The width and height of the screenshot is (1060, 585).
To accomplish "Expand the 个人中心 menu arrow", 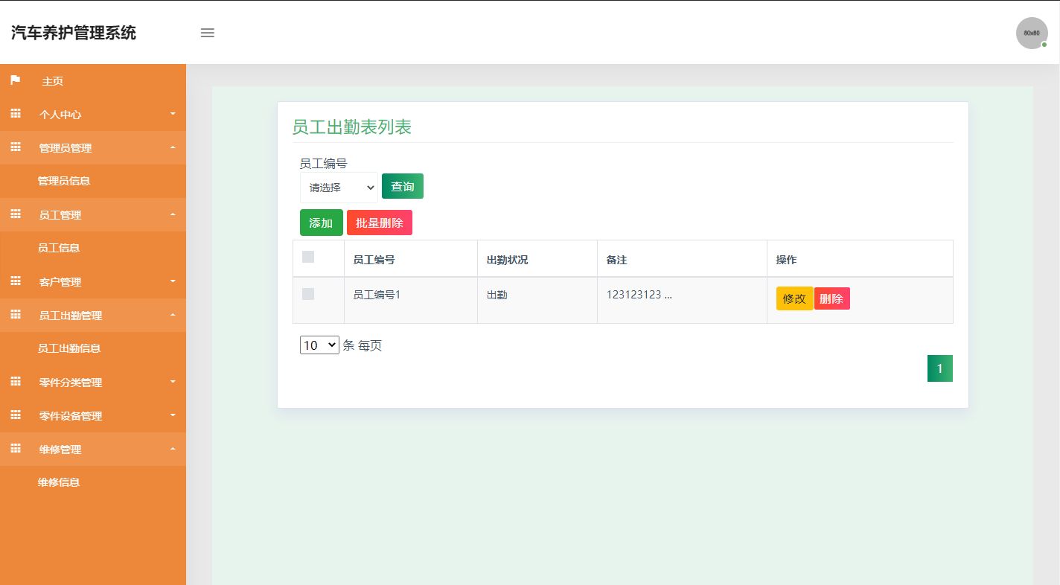I will tap(173, 114).
